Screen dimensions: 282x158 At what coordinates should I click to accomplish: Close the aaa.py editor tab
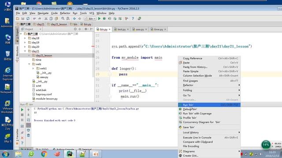click(x=146, y=29)
